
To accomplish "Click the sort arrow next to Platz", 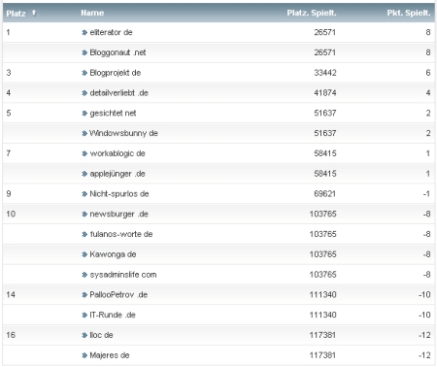I will 34,13.
